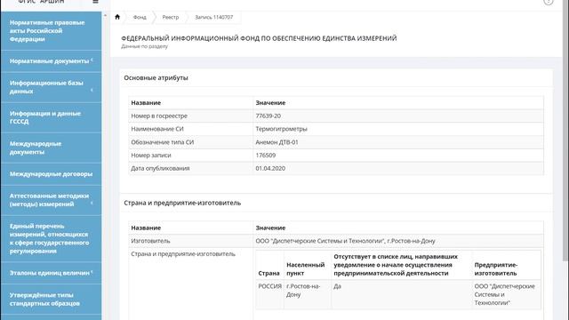Click the Основные атрибуты heading
The height and width of the screenshot is (320, 569).
click(x=156, y=77)
